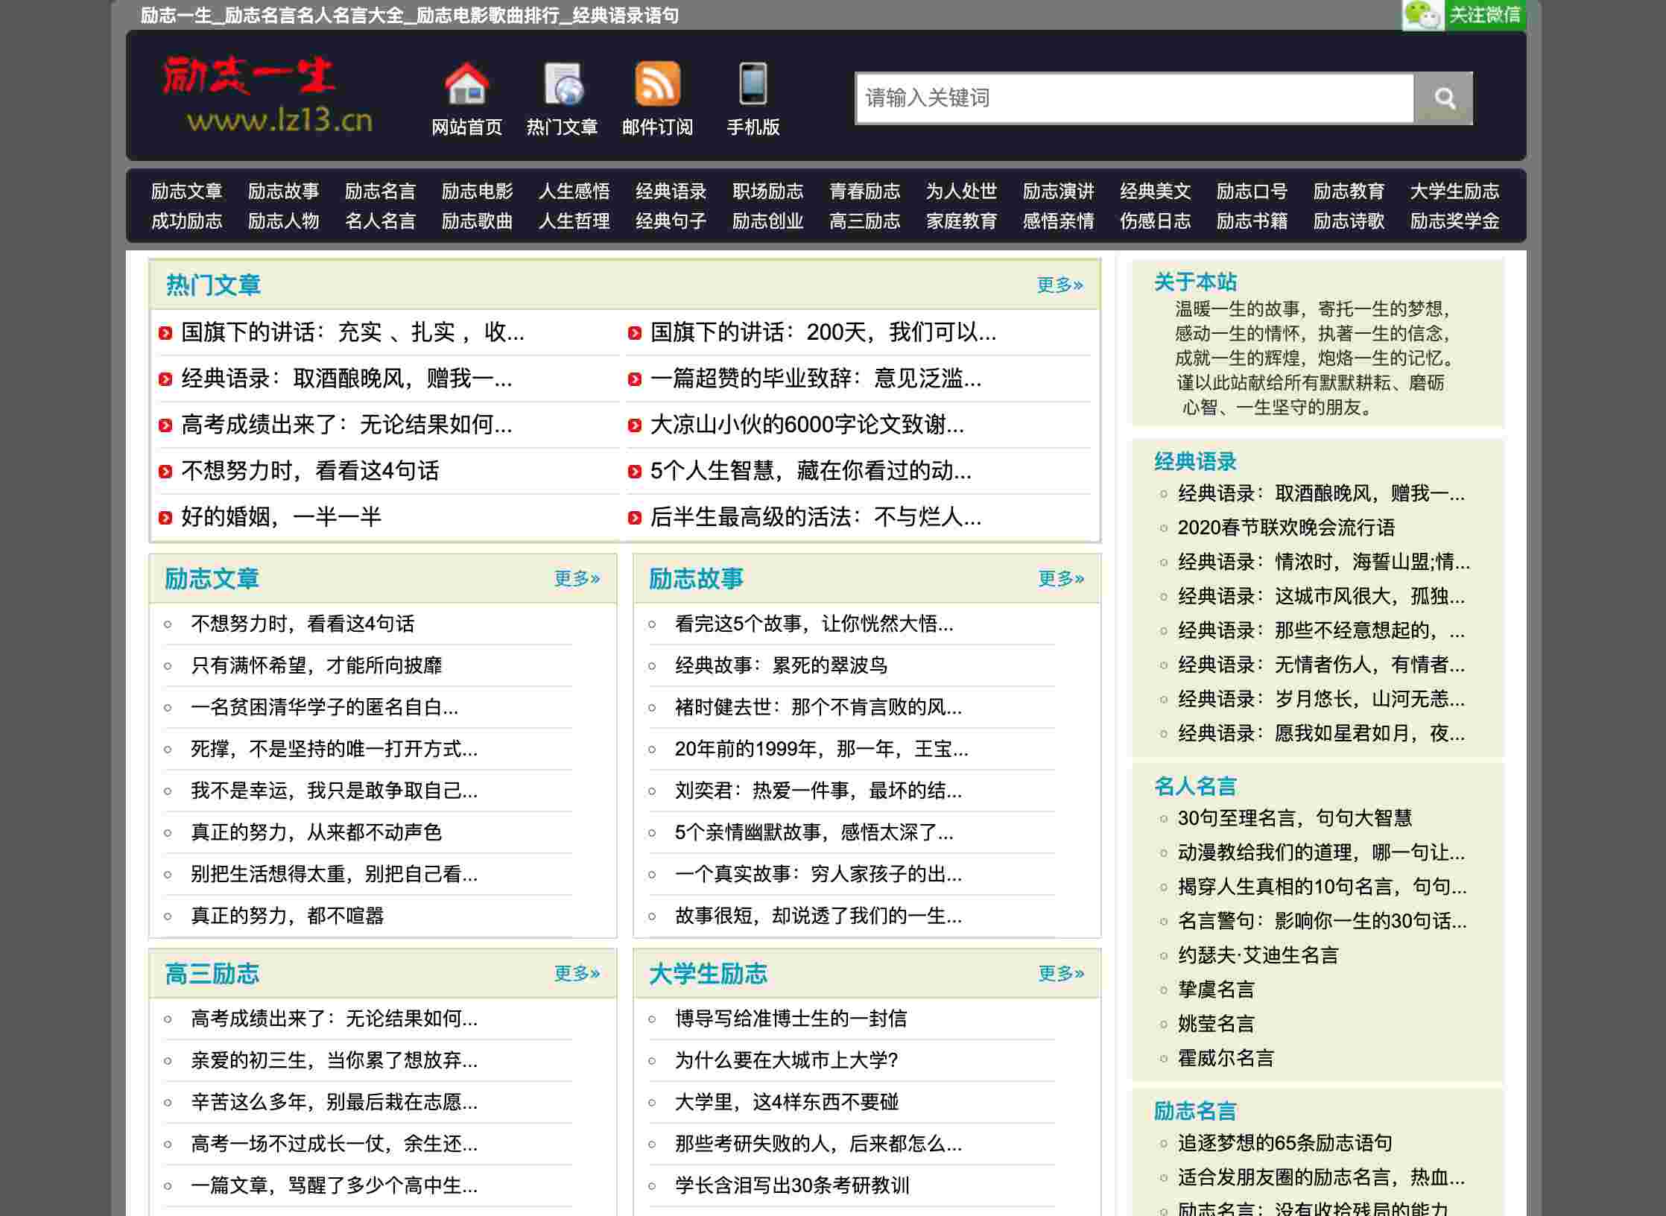This screenshot has height=1216, width=1666.
Task: Open 经典故事：累死的翠波鸟
Action: click(x=781, y=665)
